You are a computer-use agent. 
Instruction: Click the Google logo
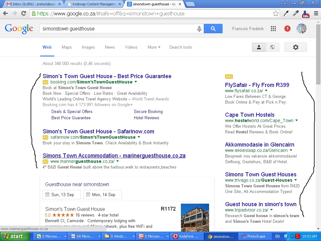pos(19,29)
